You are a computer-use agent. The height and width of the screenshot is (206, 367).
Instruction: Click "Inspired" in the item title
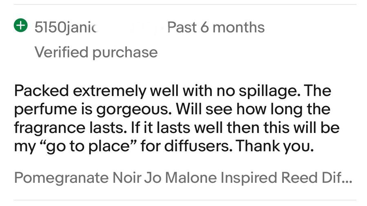point(248,178)
